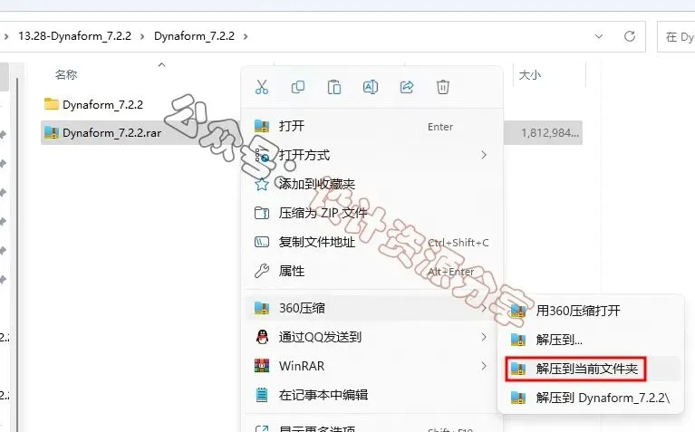
Task: Click the ZIP compress icon
Action: coord(262,213)
